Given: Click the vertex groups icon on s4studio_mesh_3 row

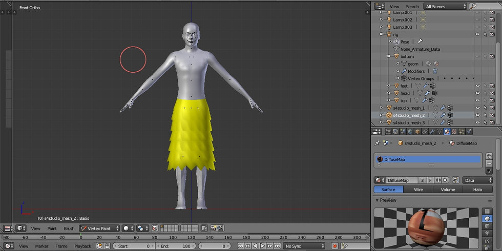Looking at the screenshot, I should [x=450, y=122].
